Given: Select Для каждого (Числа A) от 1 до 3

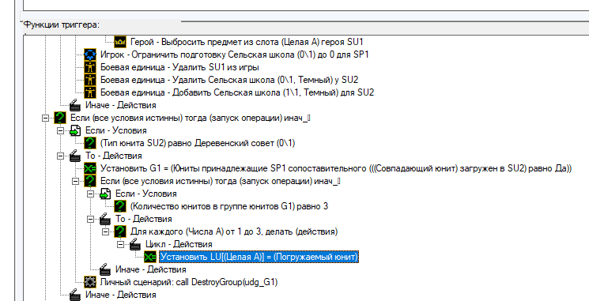Looking at the screenshot, I should (234, 232).
